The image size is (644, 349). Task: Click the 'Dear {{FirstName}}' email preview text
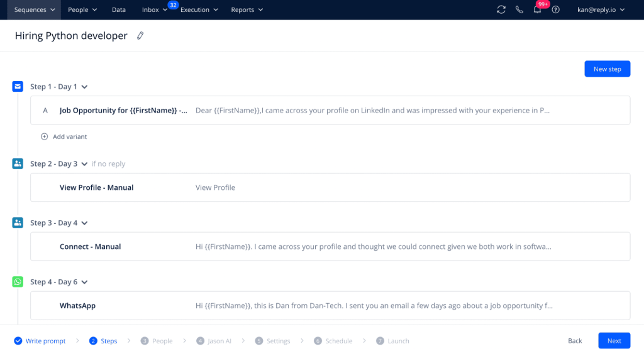point(372,111)
